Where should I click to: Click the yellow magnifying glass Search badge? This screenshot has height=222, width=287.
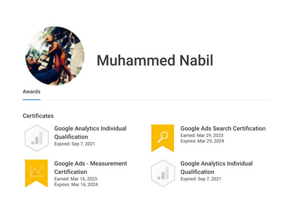click(162, 138)
